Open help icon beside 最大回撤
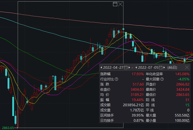The width and height of the screenshot is (193, 130). [x=162, y=79]
